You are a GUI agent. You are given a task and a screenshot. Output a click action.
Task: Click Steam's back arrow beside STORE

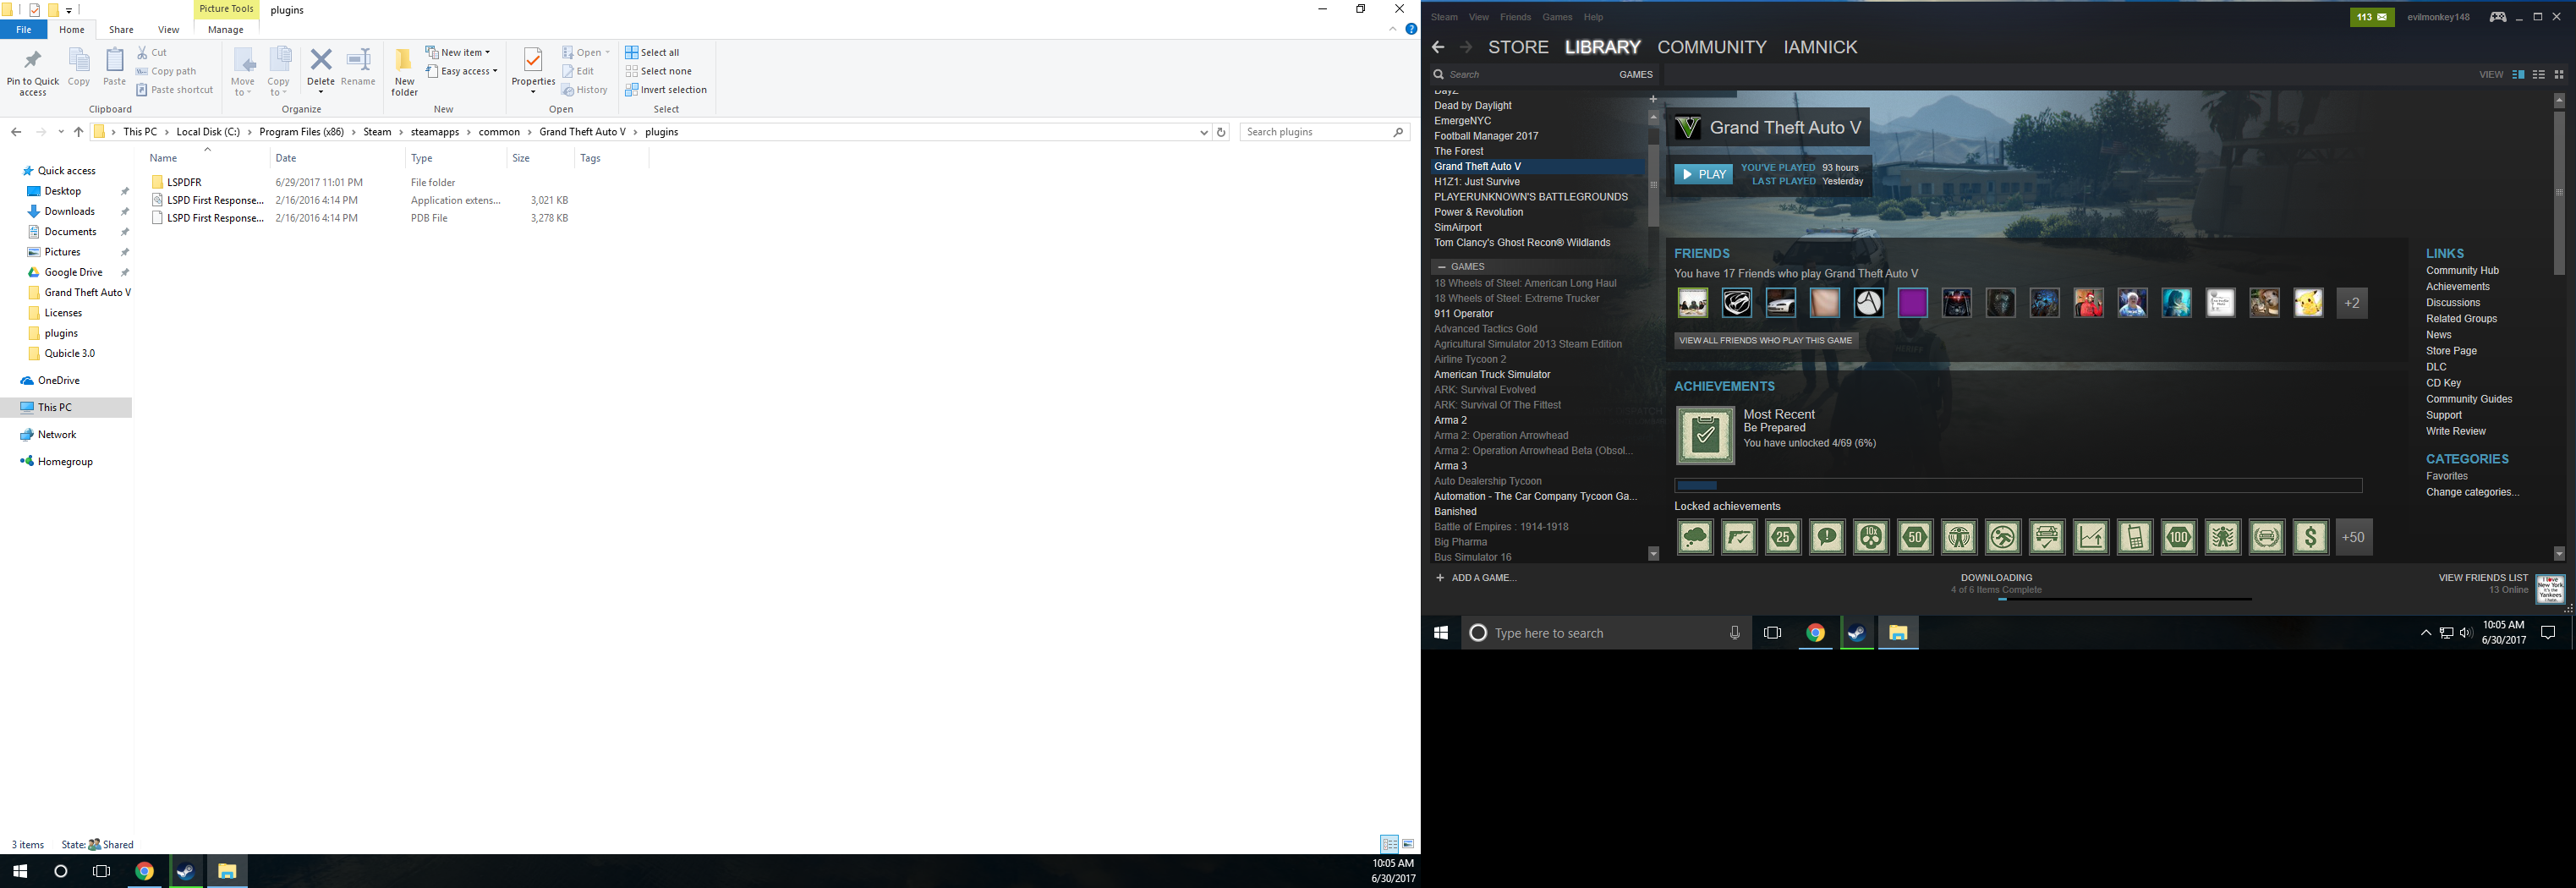(x=1438, y=47)
